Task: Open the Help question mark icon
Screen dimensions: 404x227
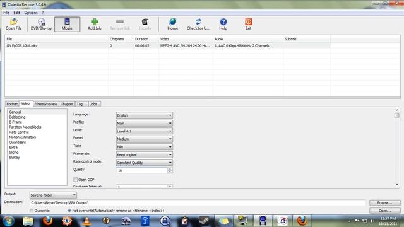Action: pos(223,24)
